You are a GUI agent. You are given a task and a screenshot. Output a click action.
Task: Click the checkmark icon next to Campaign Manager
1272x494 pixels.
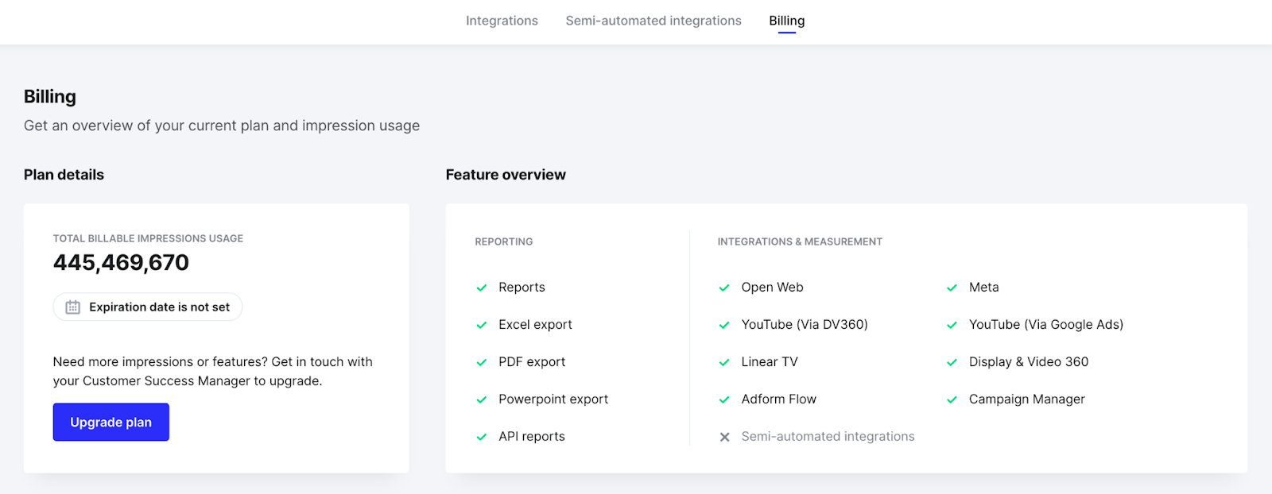952,399
